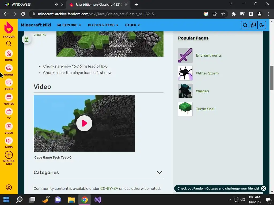Click the Warden thumbnail image

click(x=185, y=91)
